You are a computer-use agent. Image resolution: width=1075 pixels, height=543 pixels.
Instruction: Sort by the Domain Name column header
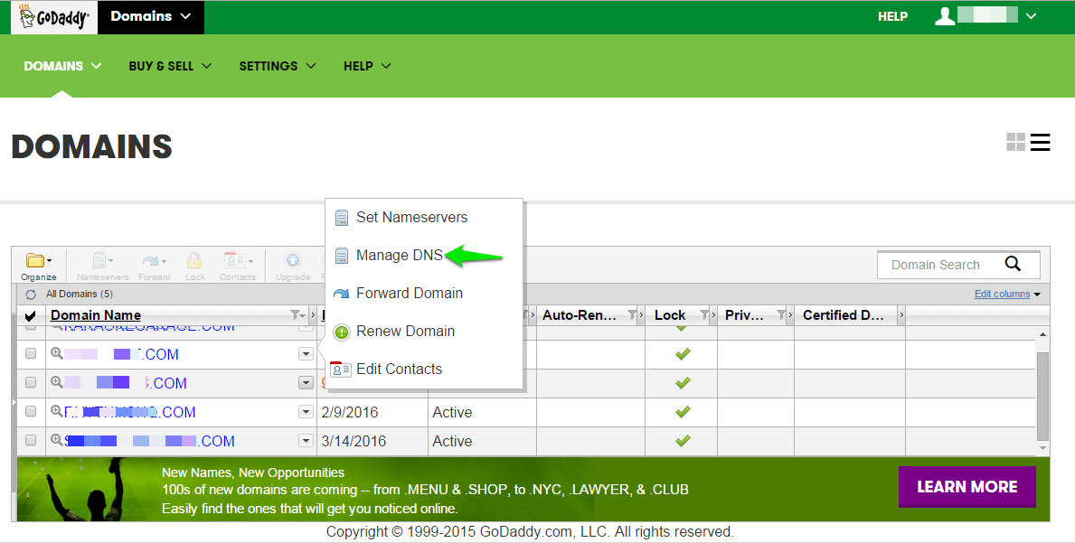(x=96, y=315)
